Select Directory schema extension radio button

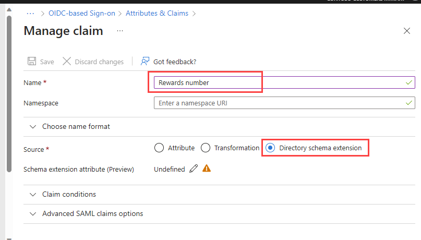coord(270,148)
